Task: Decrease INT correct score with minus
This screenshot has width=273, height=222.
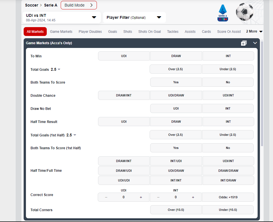Action: pyautogui.click(x=158, y=197)
